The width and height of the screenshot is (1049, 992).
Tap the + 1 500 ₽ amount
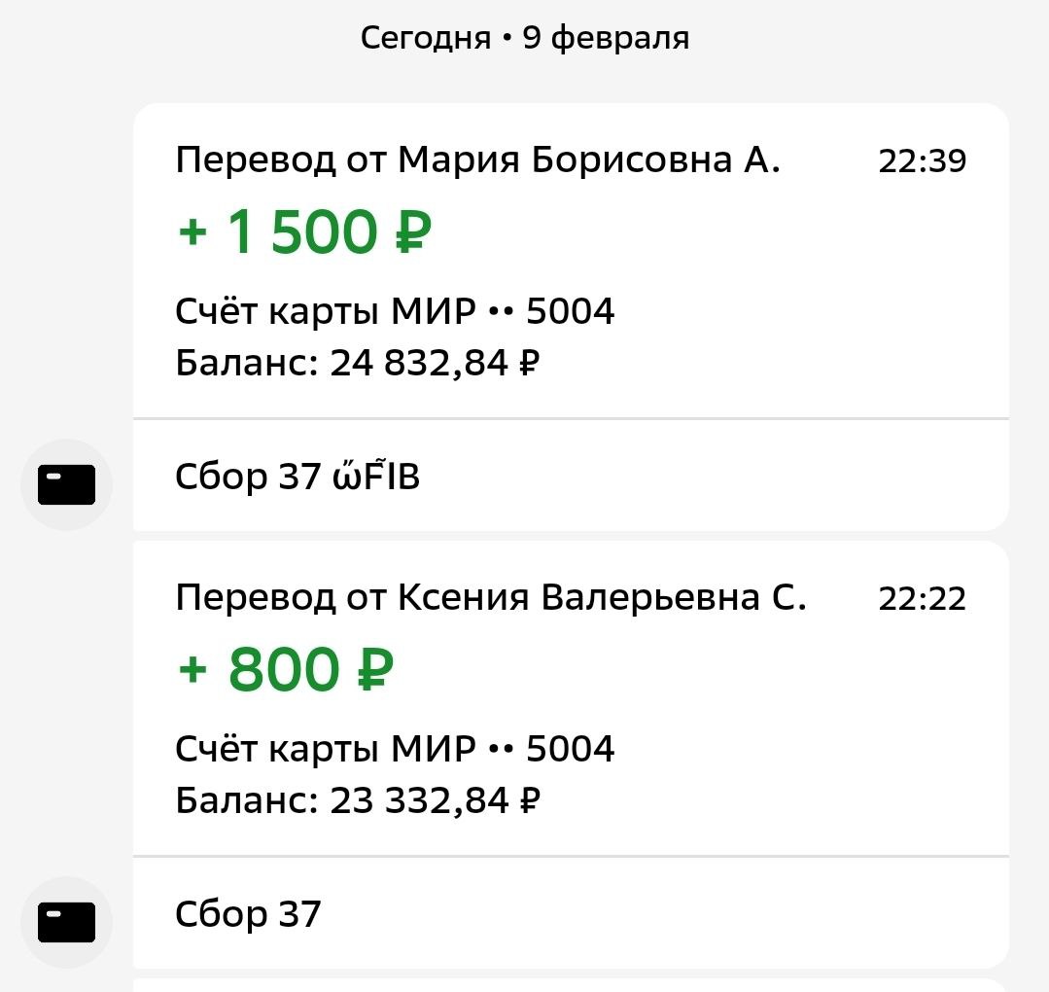pyautogui.click(x=304, y=233)
